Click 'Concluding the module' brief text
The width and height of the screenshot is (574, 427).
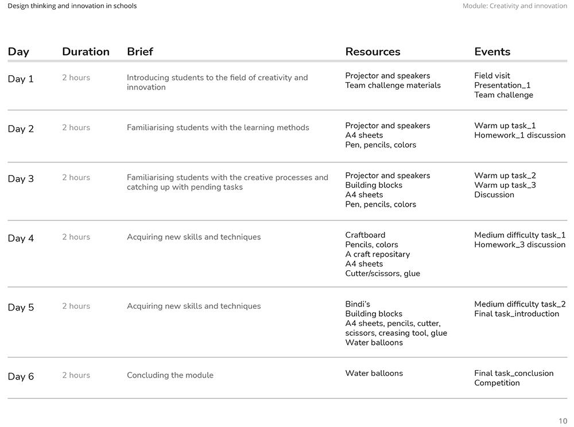pos(170,375)
